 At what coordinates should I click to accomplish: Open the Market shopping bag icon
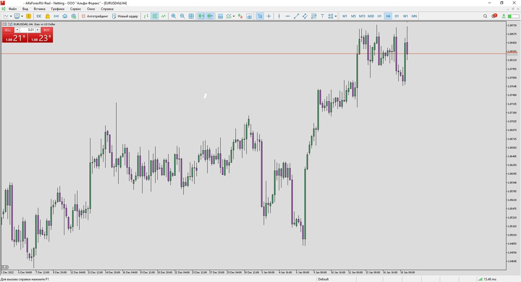click(48, 16)
